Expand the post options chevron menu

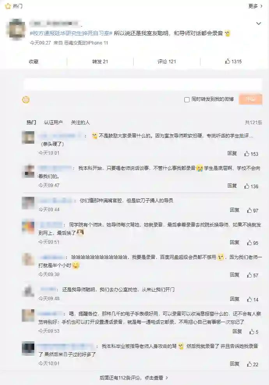click(258, 23)
